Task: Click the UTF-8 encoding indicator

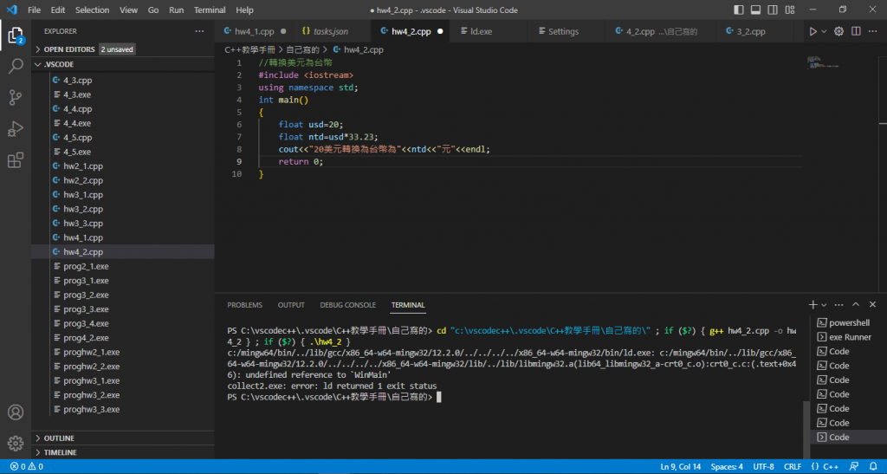Action: [764, 467]
